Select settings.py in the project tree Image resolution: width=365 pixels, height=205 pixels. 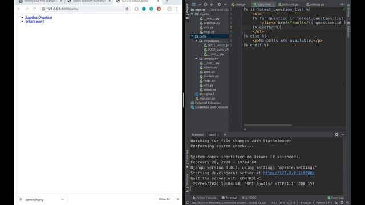point(209,23)
